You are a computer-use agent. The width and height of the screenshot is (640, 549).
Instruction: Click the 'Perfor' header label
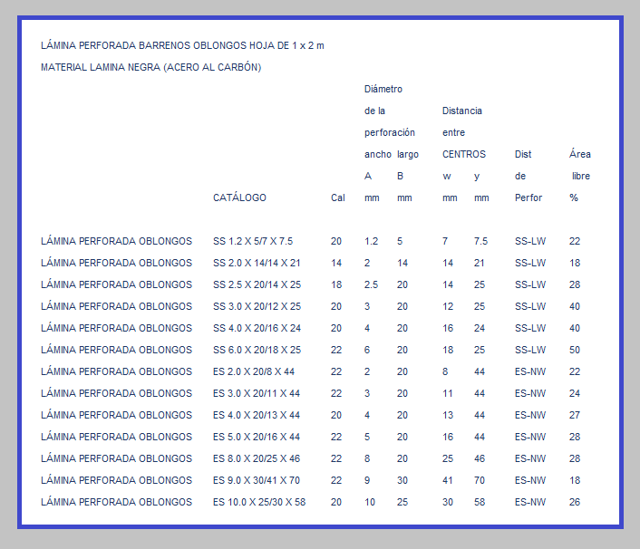(528, 197)
